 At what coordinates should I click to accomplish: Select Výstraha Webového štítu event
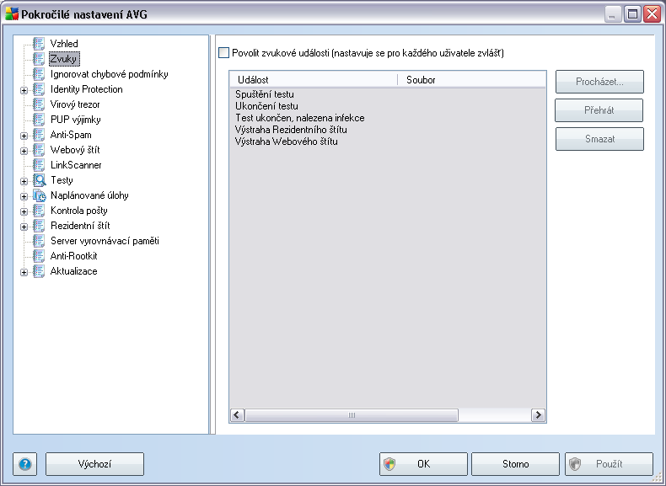[x=287, y=142]
